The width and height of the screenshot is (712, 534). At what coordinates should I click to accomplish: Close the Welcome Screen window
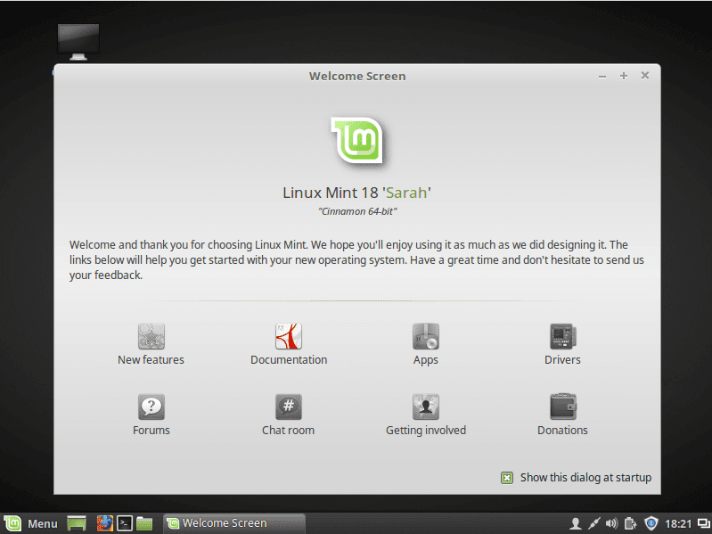click(x=645, y=76)
